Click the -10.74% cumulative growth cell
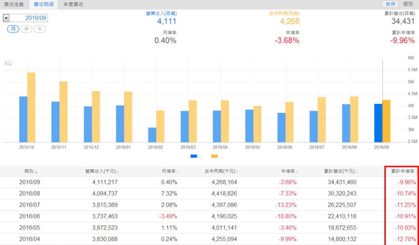The height and width of the screenshot is (245, 419). [405, 194]
